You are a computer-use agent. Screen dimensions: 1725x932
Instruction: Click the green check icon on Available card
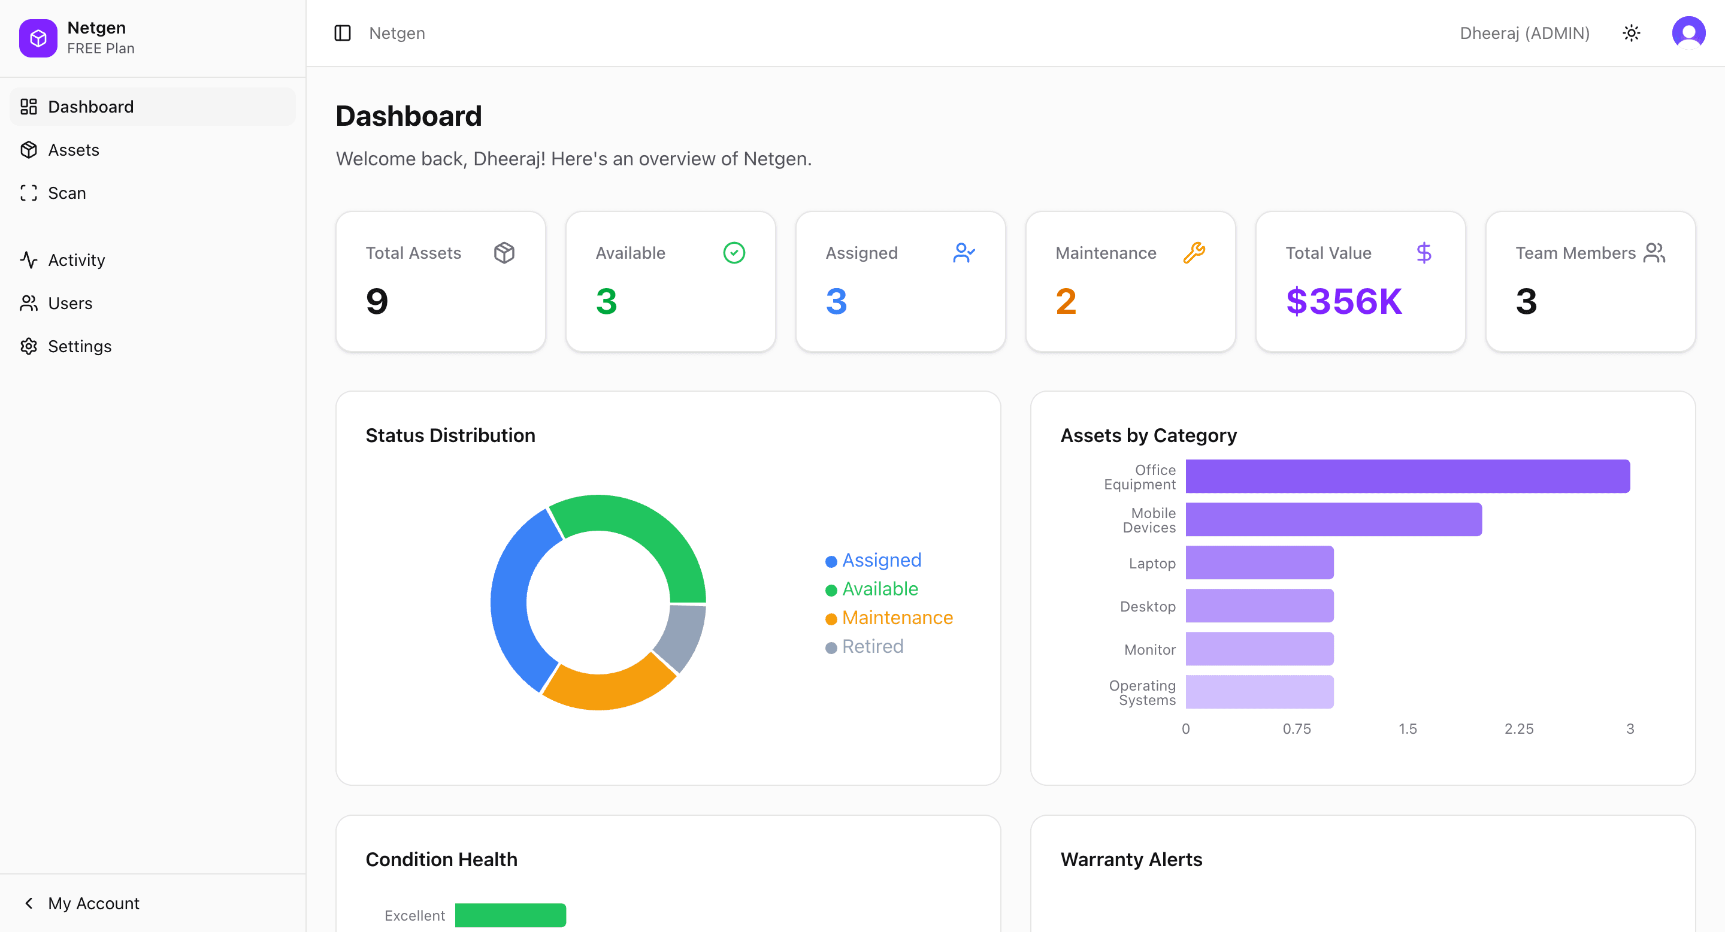point(734,252)
